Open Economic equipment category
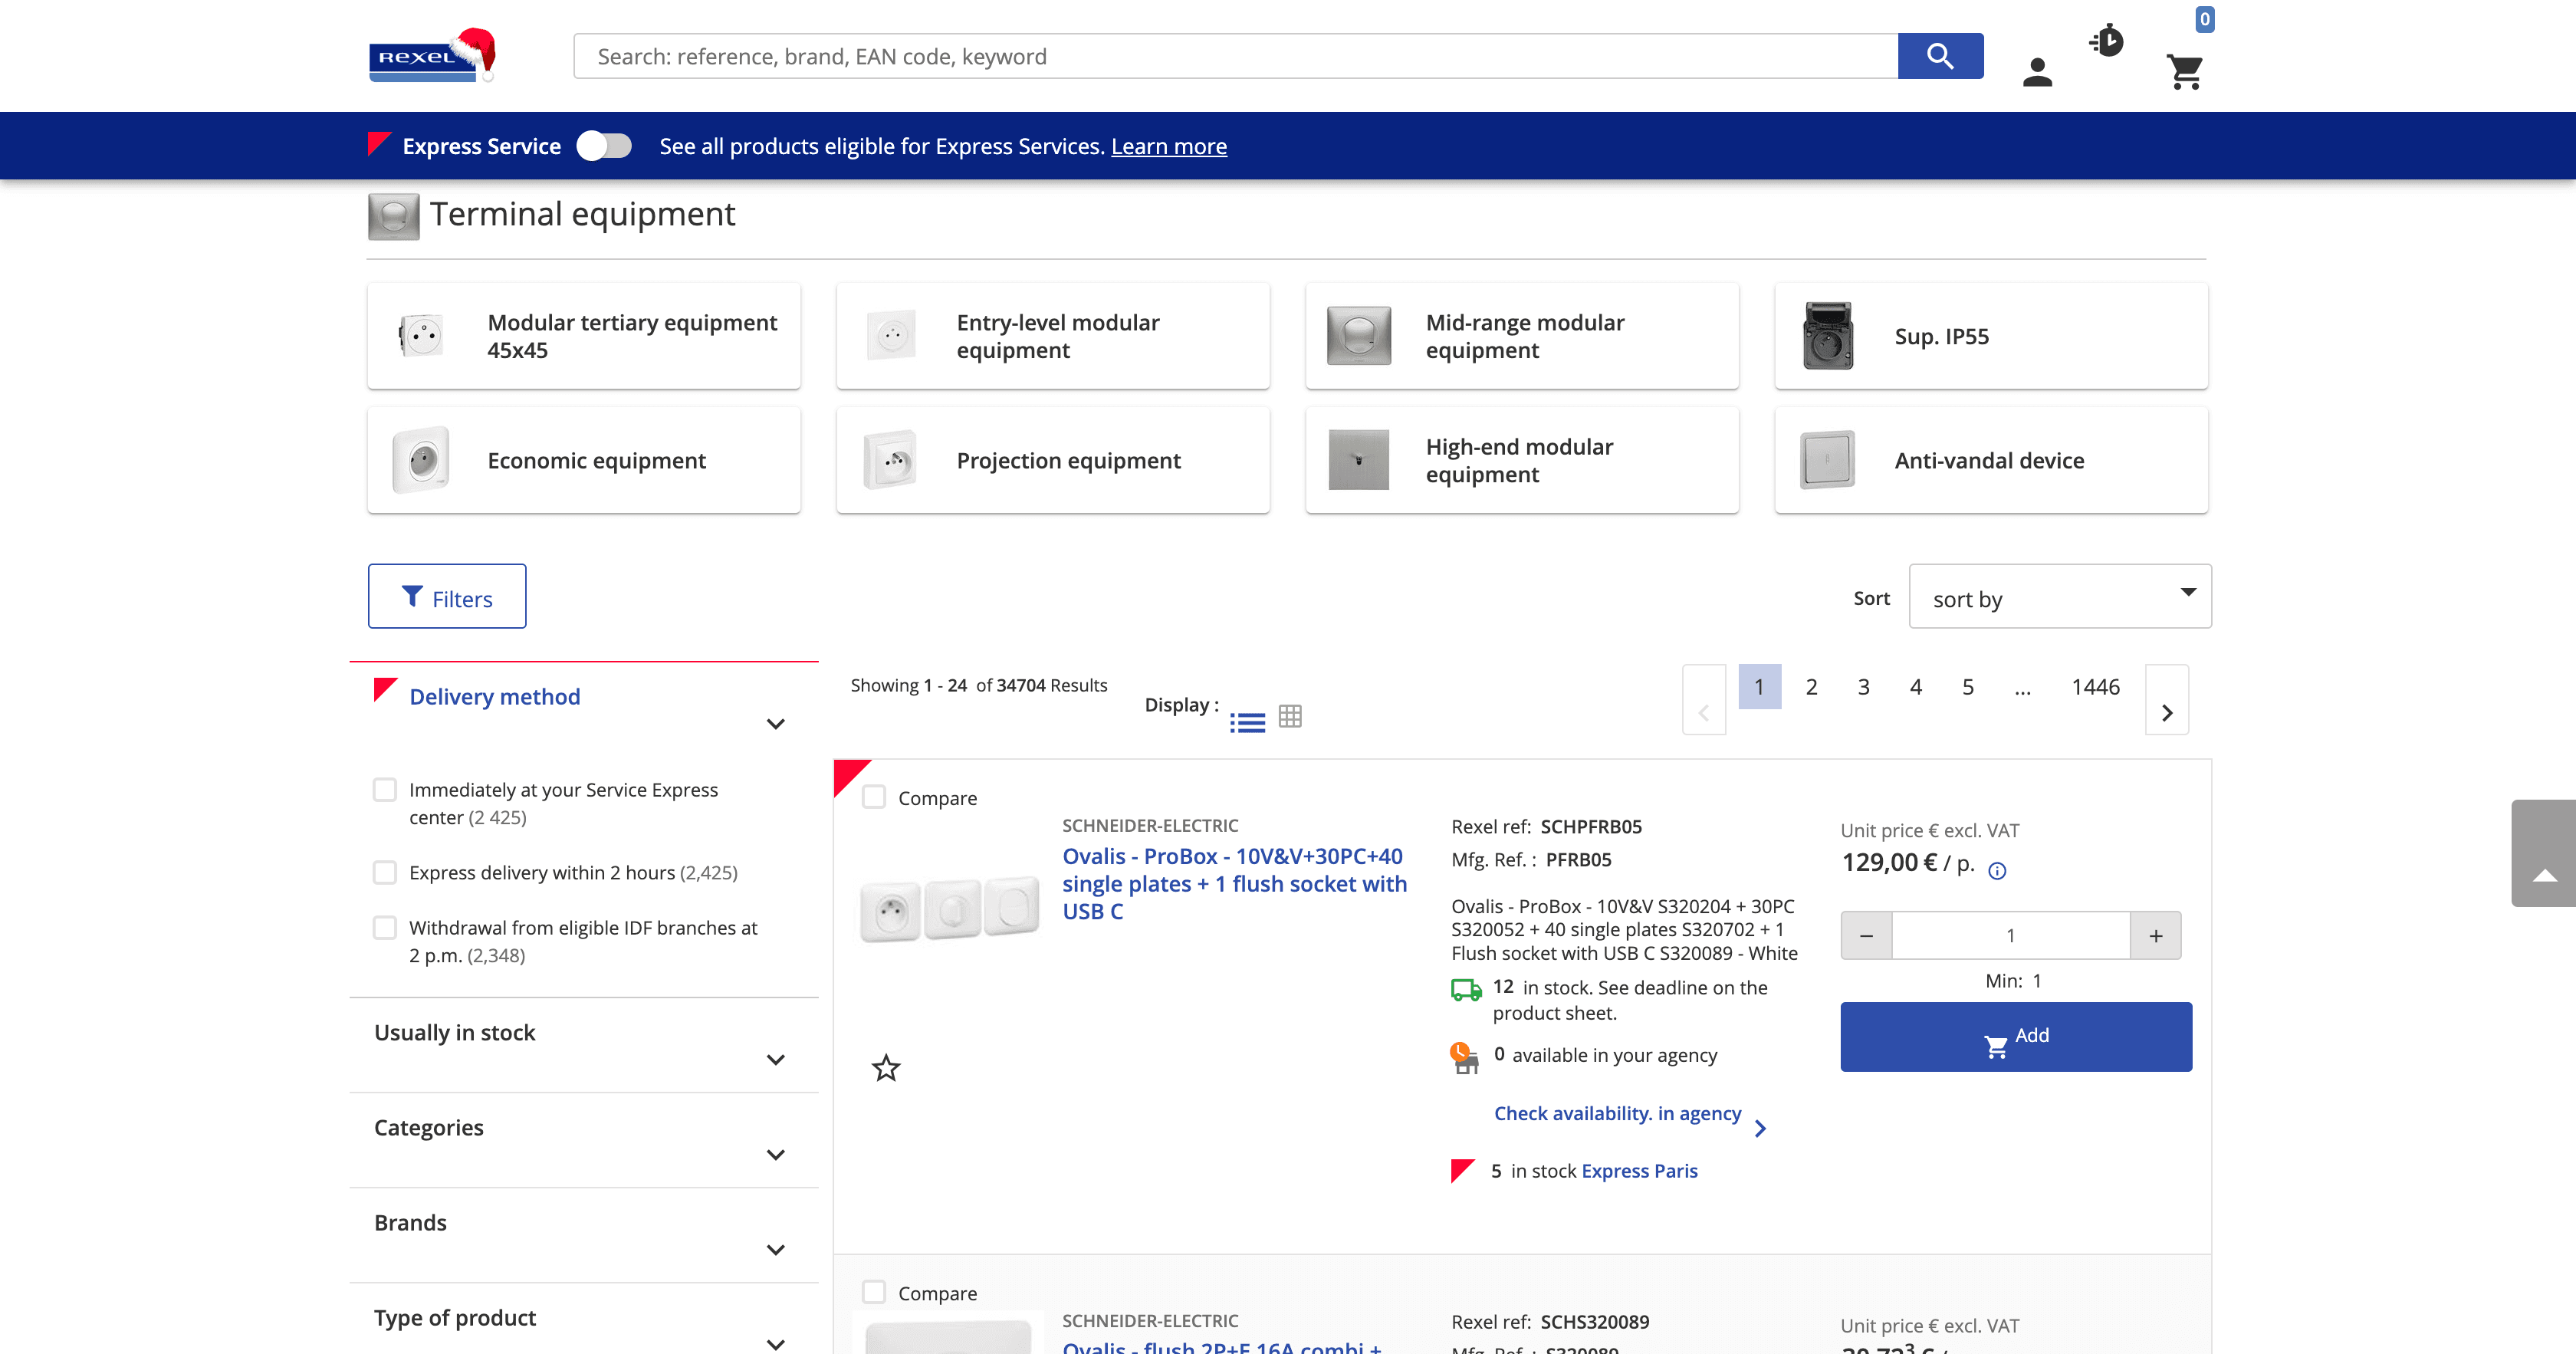The height and width of the screenshot is (1354, 2576). point(584,460)
